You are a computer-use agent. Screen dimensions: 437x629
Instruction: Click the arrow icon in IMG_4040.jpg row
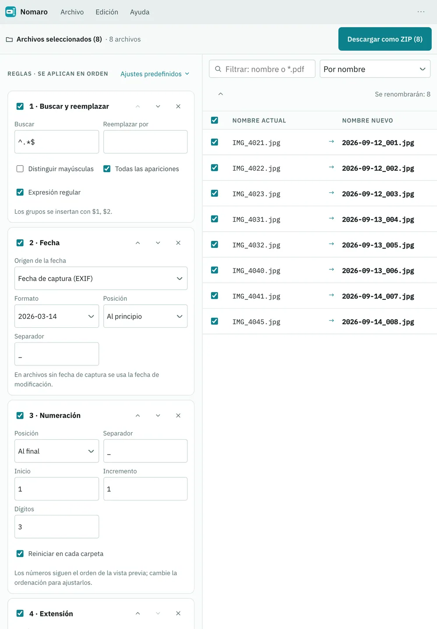tap(331, 270)
